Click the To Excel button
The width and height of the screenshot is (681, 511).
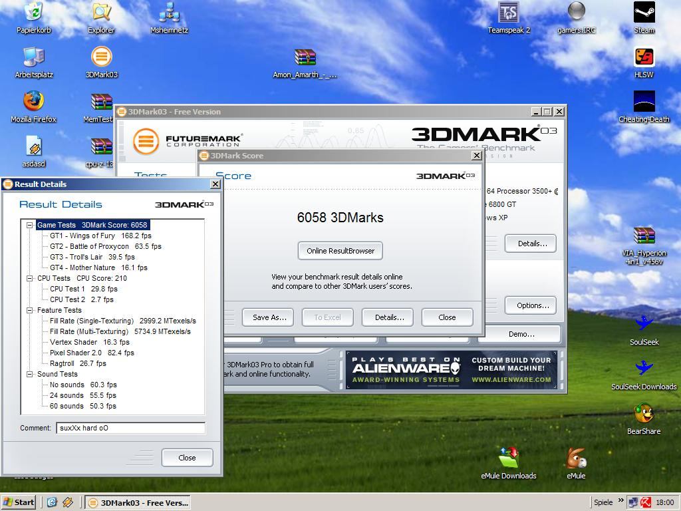[328, 317]
